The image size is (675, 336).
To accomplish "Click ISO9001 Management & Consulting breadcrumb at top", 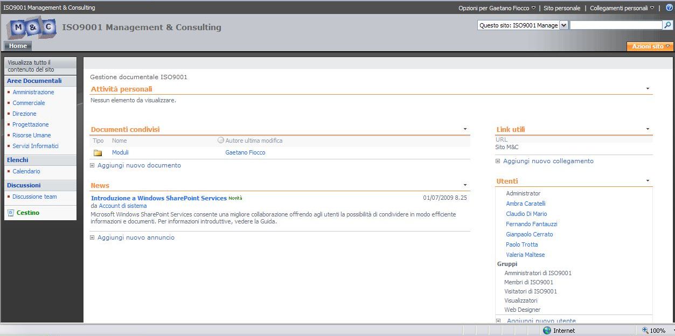I will tap(49, 8).
